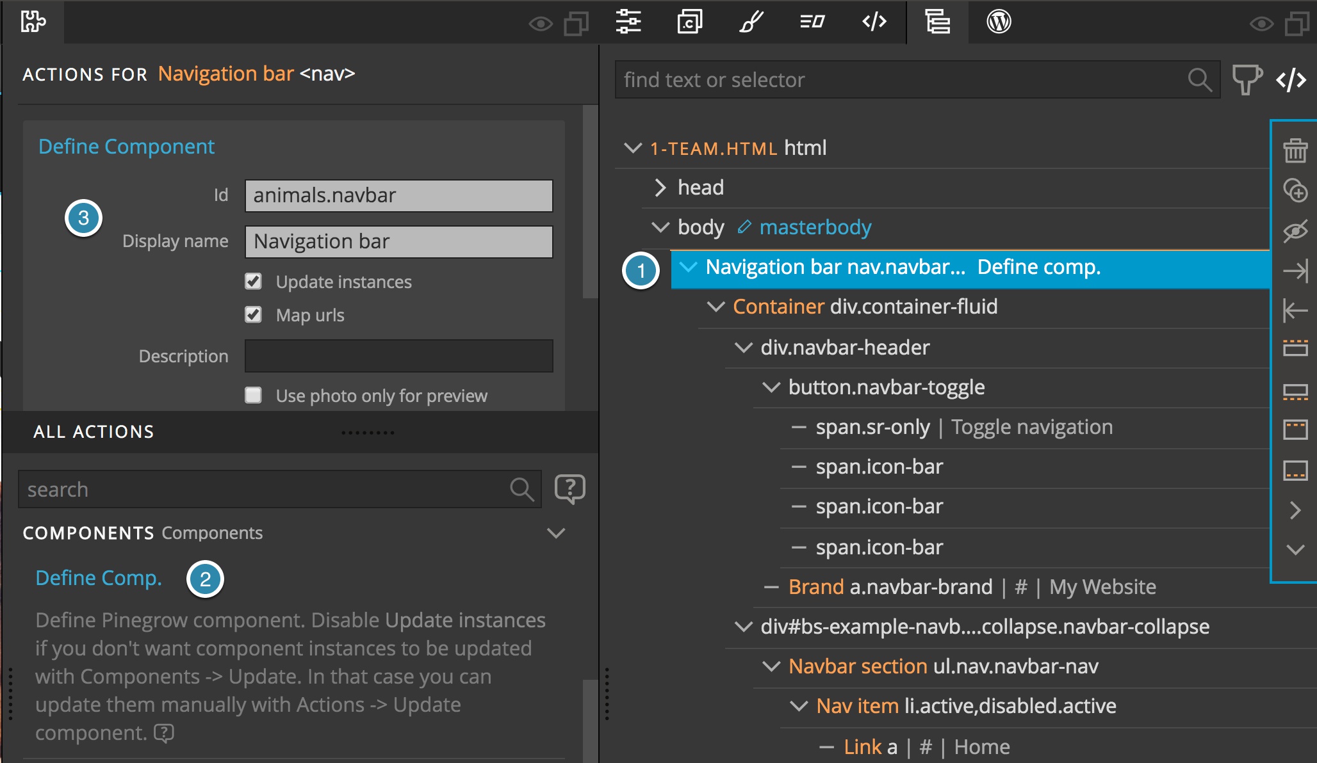1317x763 pixels.
Task: Open the Properties sliders panel tab
Action: coord(628,22)
